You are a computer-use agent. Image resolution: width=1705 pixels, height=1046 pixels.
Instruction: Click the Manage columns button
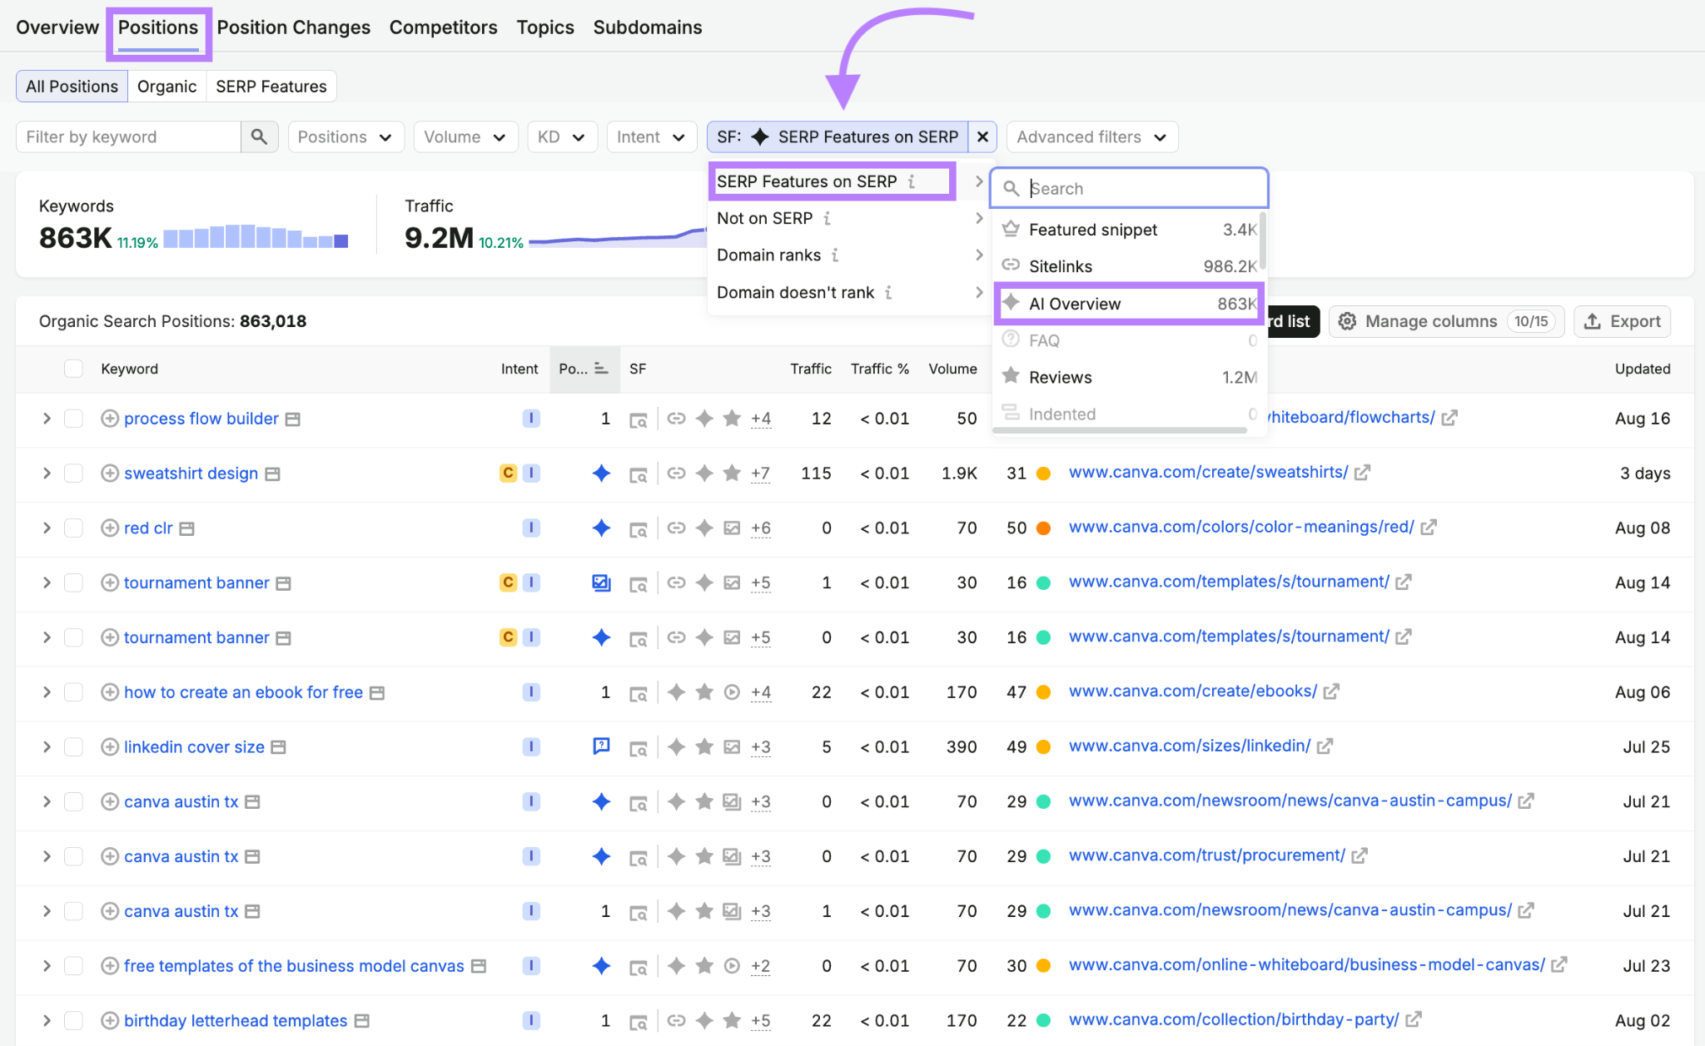1446,321
